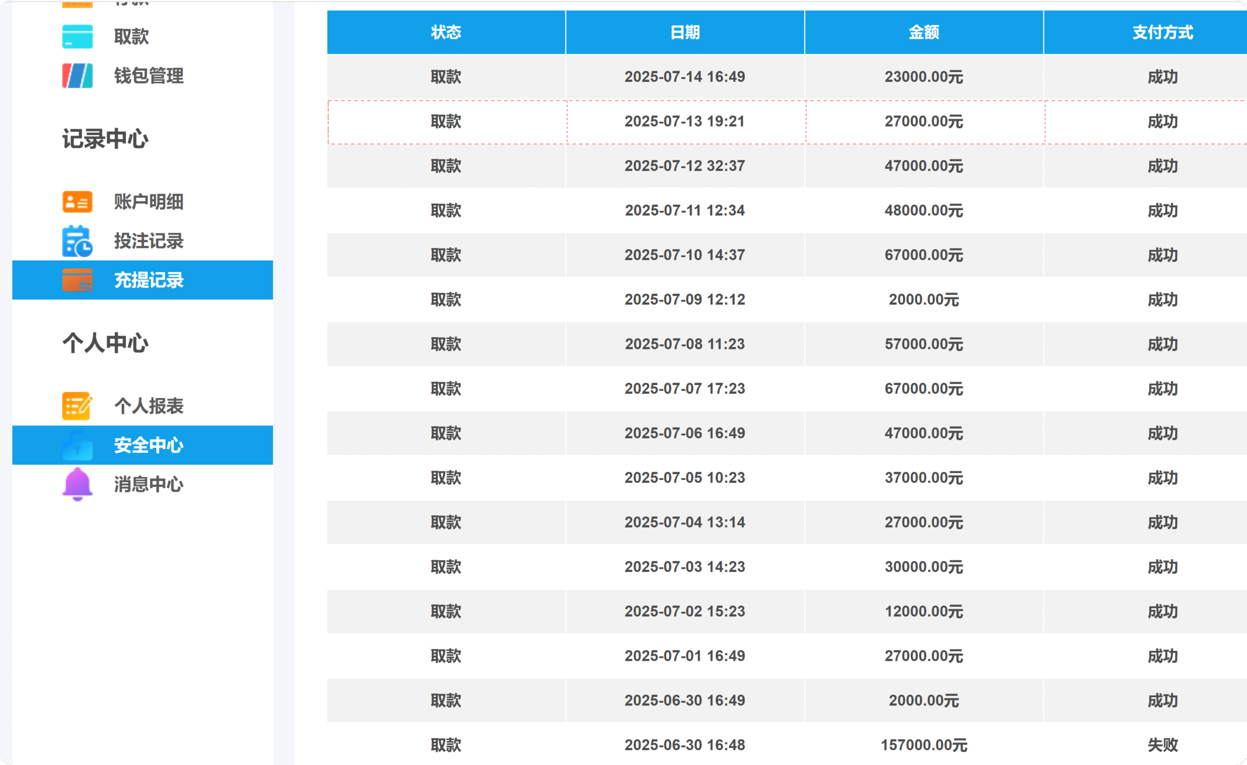Image resolution: width=1247 pixels, height=765 pixels.
Task: Click 成功 in the 2025-07-14 row
Action: [1162, 77]
